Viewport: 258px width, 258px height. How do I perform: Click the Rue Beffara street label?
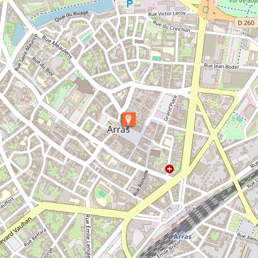[x=35, y=238]
